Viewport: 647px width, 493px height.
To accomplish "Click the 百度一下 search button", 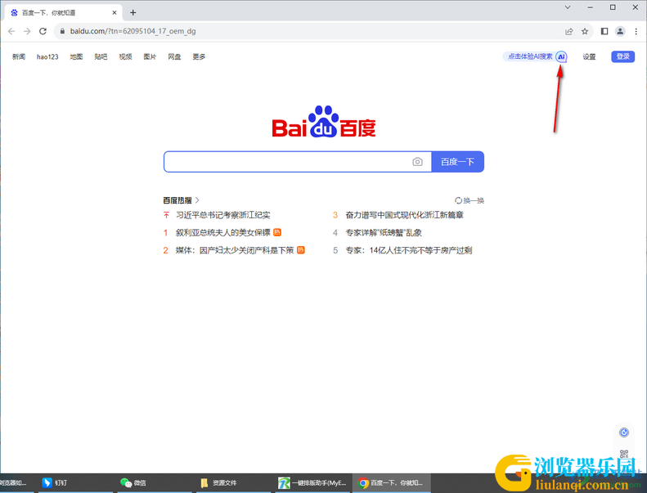I will [457, 162].
